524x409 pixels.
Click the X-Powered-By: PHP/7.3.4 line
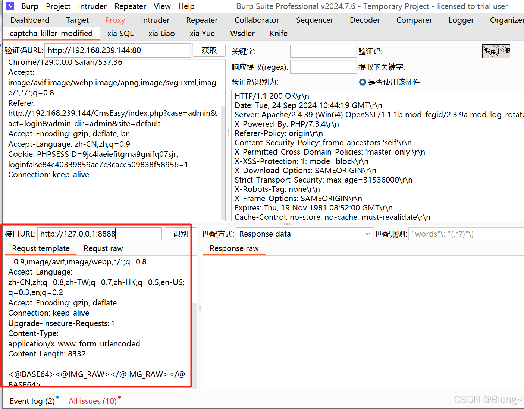pyautogui.click(x=287, y=124)
